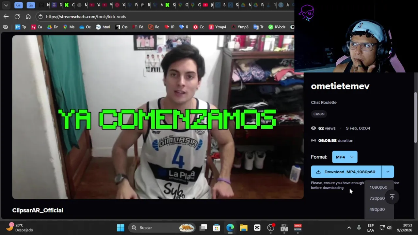Click the ClipsarAR_Official channel label
This screenshot has width=418, height=235.
click(38, 210)
